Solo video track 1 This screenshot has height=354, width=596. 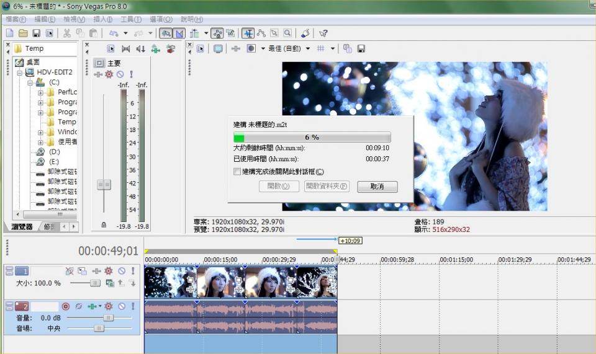(133, 271)
